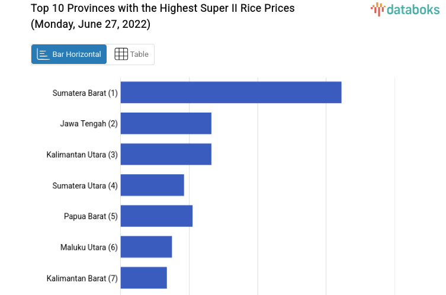This screenshot has width=446, height=295.
Task: Click the Sumatera Utara (4) bar
Action: (152, 185)
